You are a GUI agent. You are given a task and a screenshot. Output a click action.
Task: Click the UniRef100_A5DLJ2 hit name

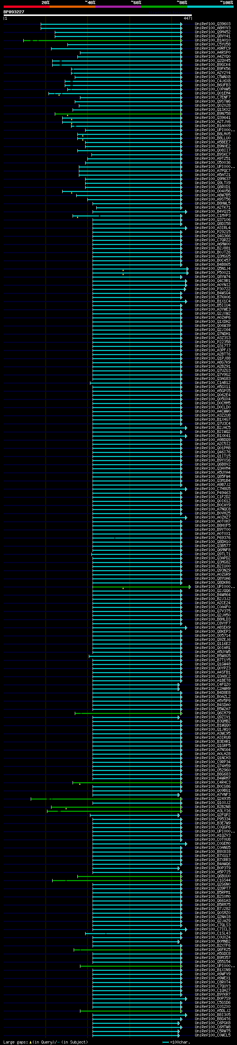click(x=212, y=1011)
